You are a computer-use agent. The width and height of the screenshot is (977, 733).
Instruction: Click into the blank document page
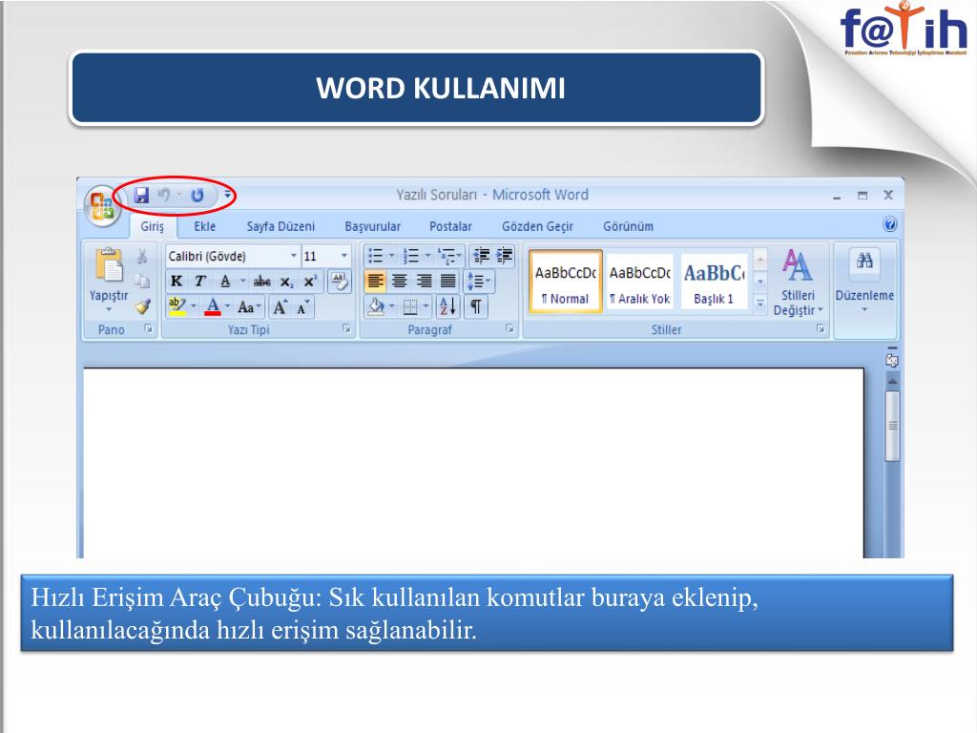pyautogui.click(x=473, y=464)
